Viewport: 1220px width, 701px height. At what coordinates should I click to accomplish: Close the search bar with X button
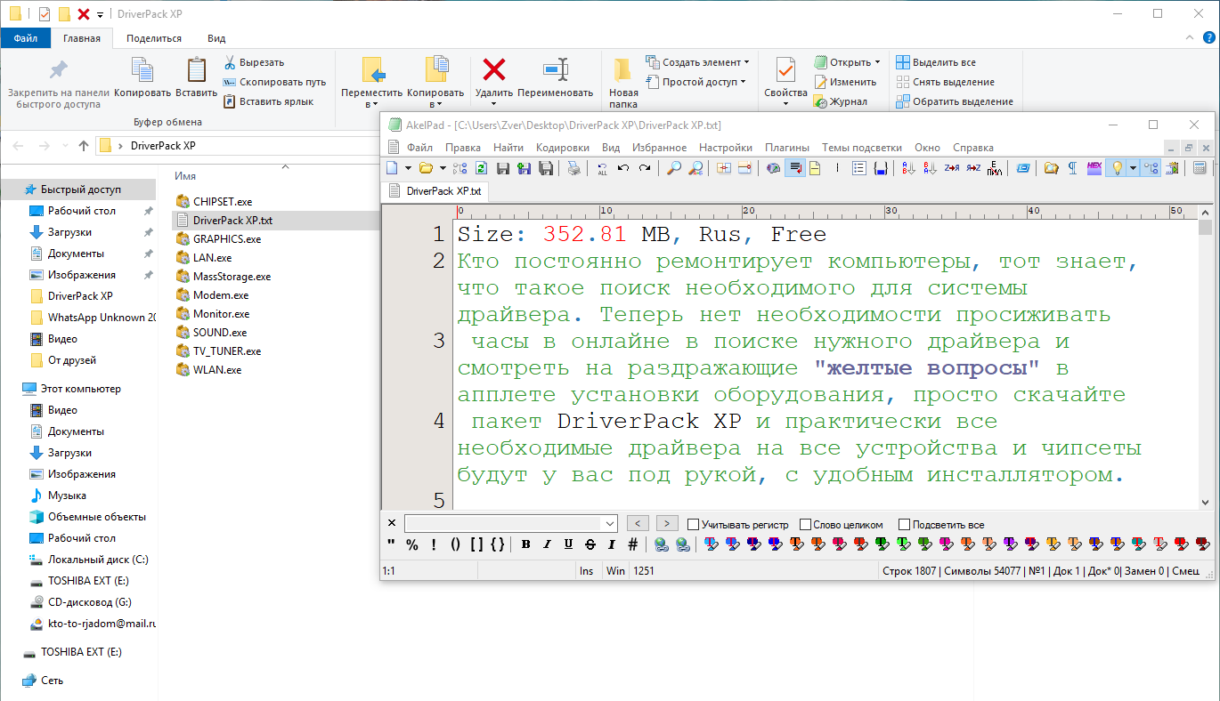coord(392,523)
